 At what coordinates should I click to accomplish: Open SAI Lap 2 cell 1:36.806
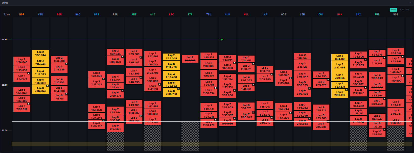(x=358, y=55)
